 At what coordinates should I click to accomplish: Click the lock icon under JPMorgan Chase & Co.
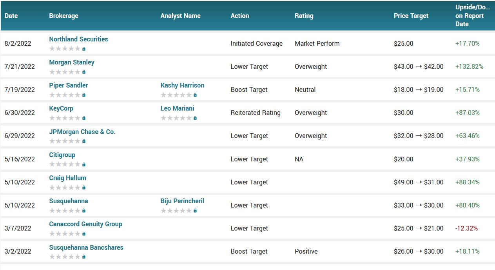84,141
